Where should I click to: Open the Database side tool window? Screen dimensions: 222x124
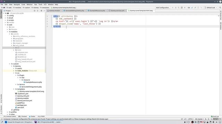point(221,26)
